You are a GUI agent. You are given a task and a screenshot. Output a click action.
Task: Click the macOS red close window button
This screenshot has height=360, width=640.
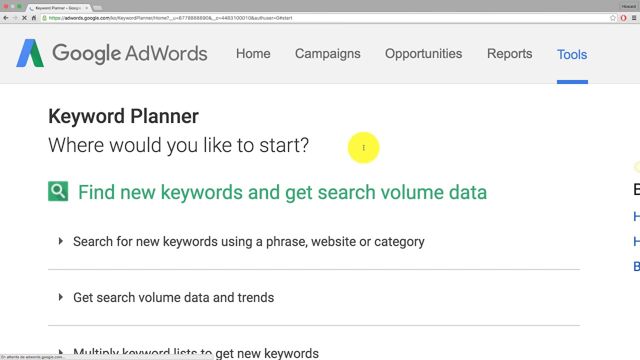click(x=6, y=6)
